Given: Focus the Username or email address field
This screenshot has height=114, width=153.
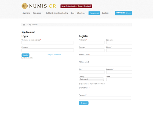Looking at the screenshot, I should [48, 43].
